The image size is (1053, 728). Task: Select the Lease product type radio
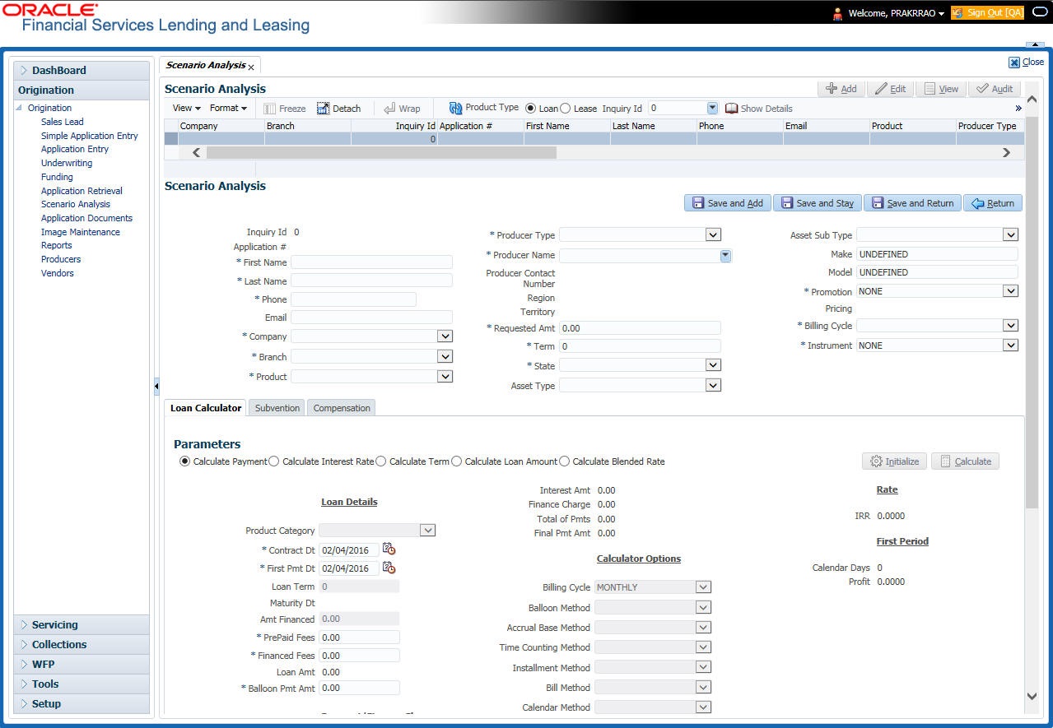click(x=566, y=109)
